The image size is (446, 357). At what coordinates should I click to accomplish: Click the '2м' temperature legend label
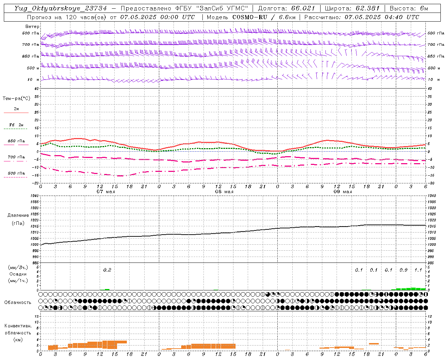[16, 109]
